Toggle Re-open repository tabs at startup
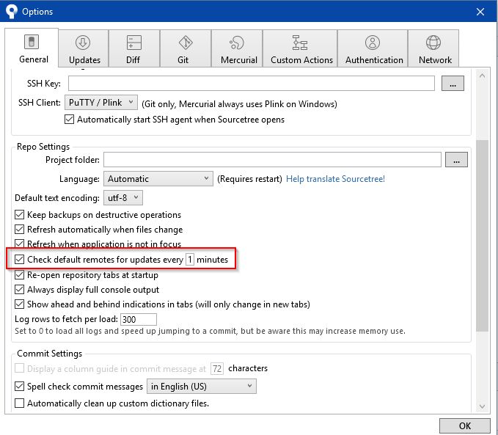Screen dimensions: 498x435 point(19,274)
